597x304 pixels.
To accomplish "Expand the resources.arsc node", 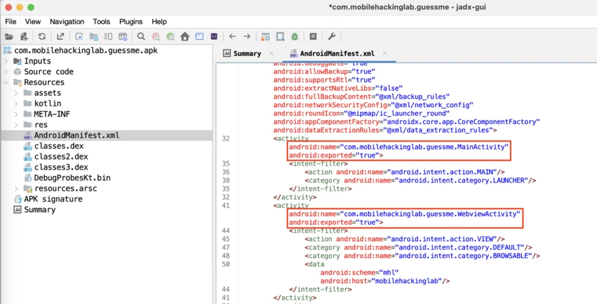I will tap(17, 188).
